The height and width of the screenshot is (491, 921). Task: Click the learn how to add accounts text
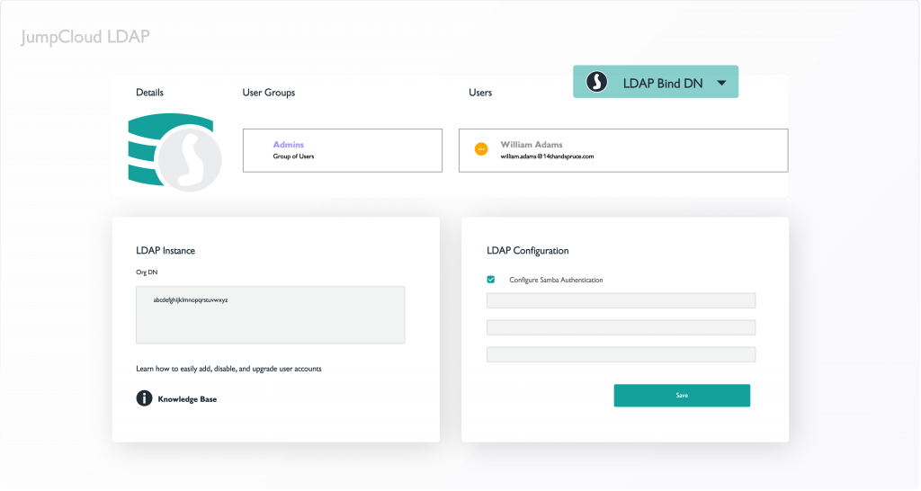(x=229, y=369)
